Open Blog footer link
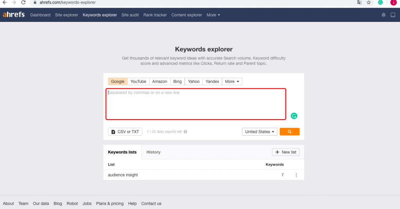400x209 pixels. point(58,204)
